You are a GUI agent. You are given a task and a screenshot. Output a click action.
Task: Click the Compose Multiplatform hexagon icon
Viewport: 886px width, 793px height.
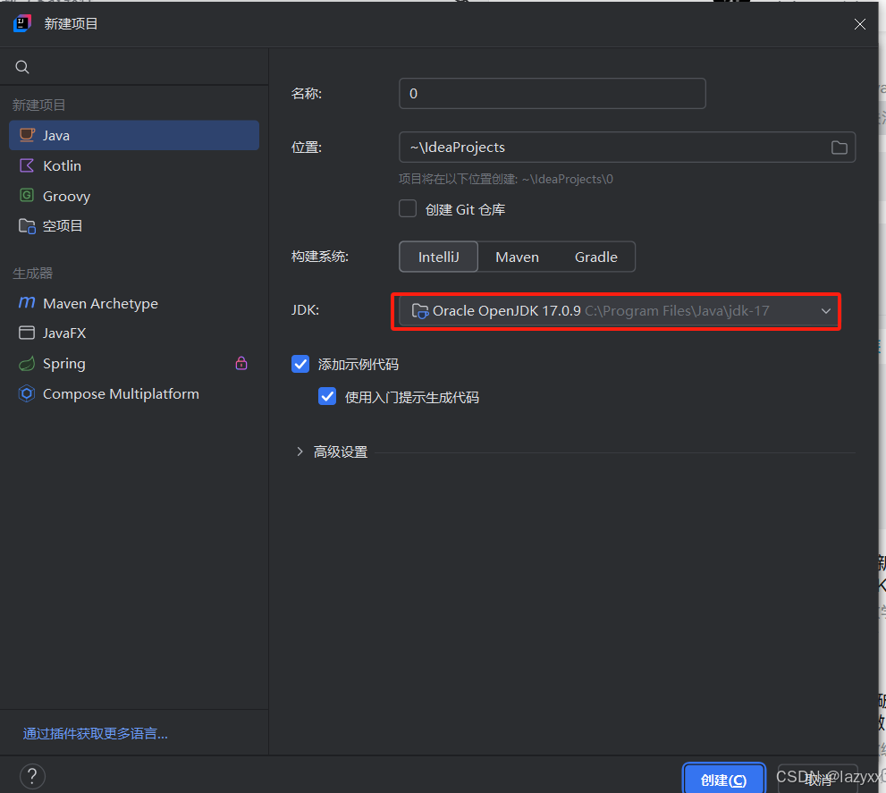[x=27, y=393]
